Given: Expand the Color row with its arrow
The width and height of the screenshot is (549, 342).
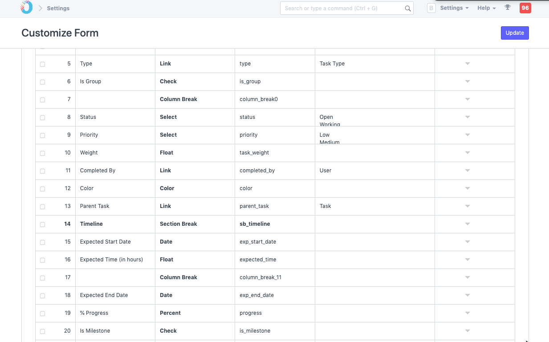Looking at the screenshot, I should click(x=468, y=188).
